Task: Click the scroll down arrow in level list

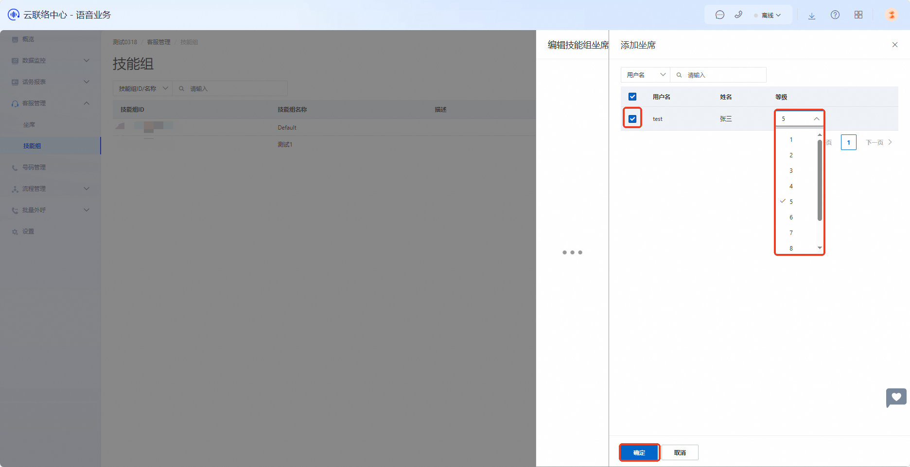Action: coord(820,248)
